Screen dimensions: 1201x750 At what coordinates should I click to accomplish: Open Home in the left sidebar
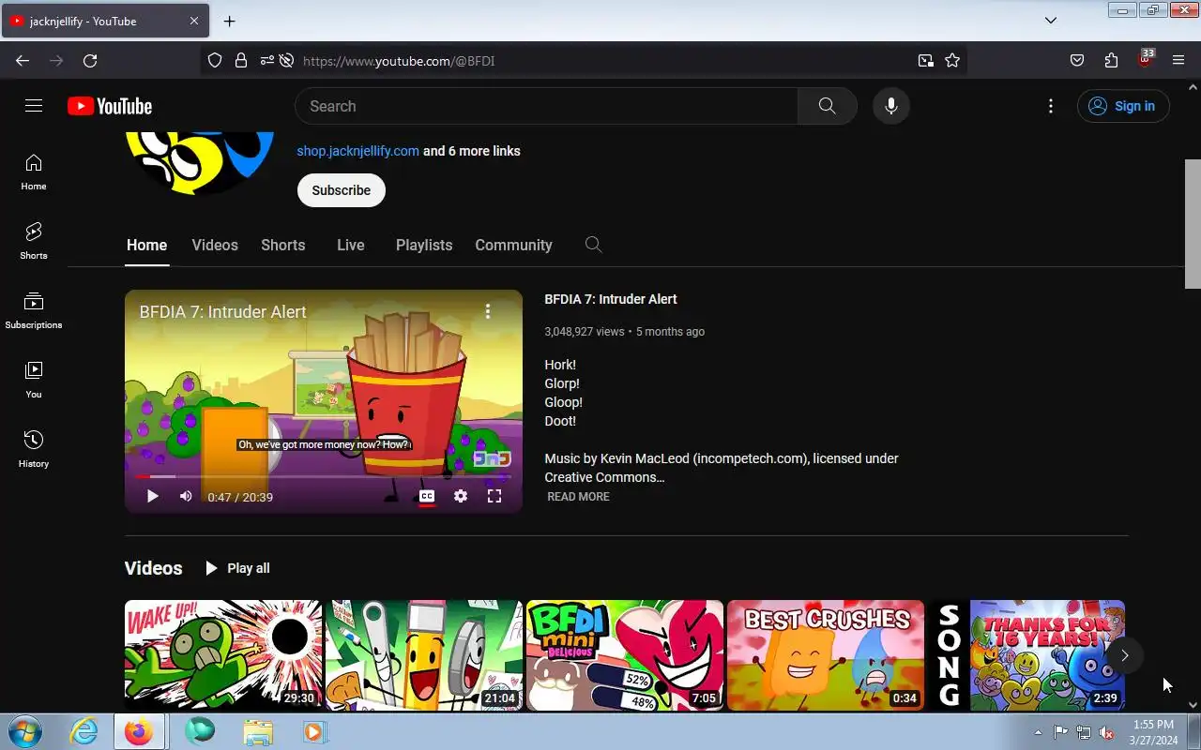point(34,172)
